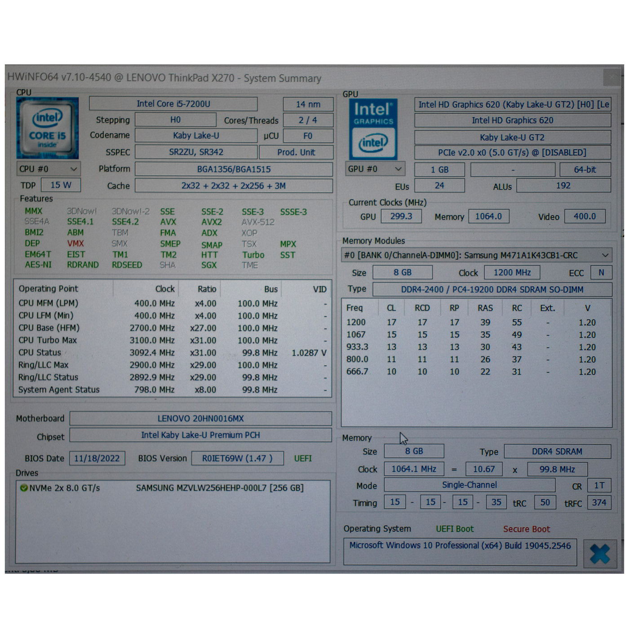Click the ECC N field
The image size is (629, 629).
click(601, 272)
